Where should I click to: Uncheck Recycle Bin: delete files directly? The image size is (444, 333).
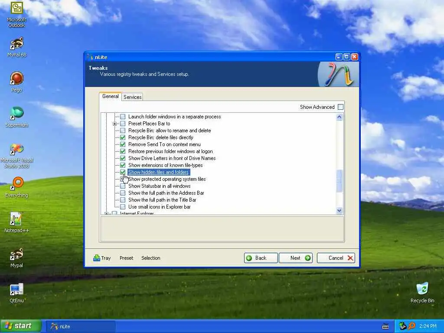point(123,137)
